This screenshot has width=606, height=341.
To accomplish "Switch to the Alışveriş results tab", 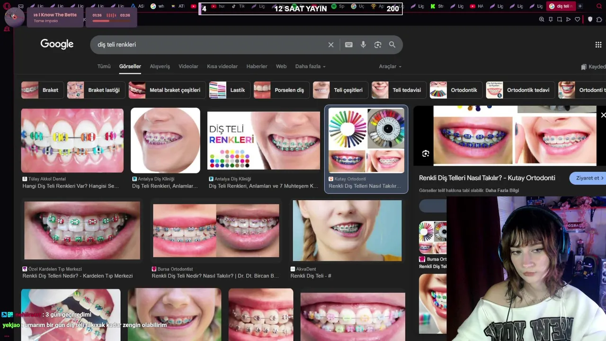I will click(x=160, y=66).
